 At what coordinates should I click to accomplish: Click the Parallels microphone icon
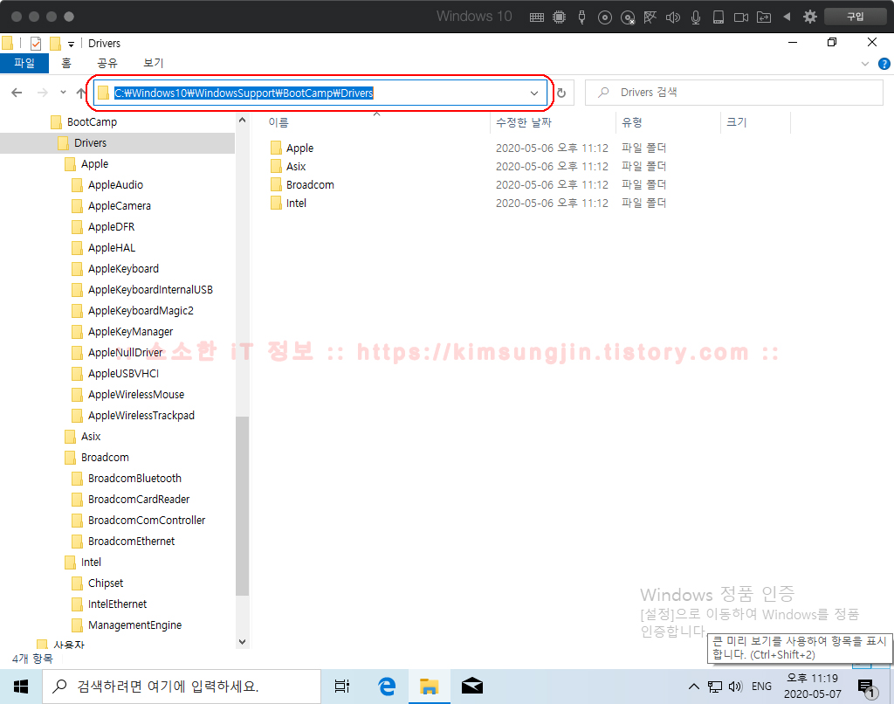696,17
